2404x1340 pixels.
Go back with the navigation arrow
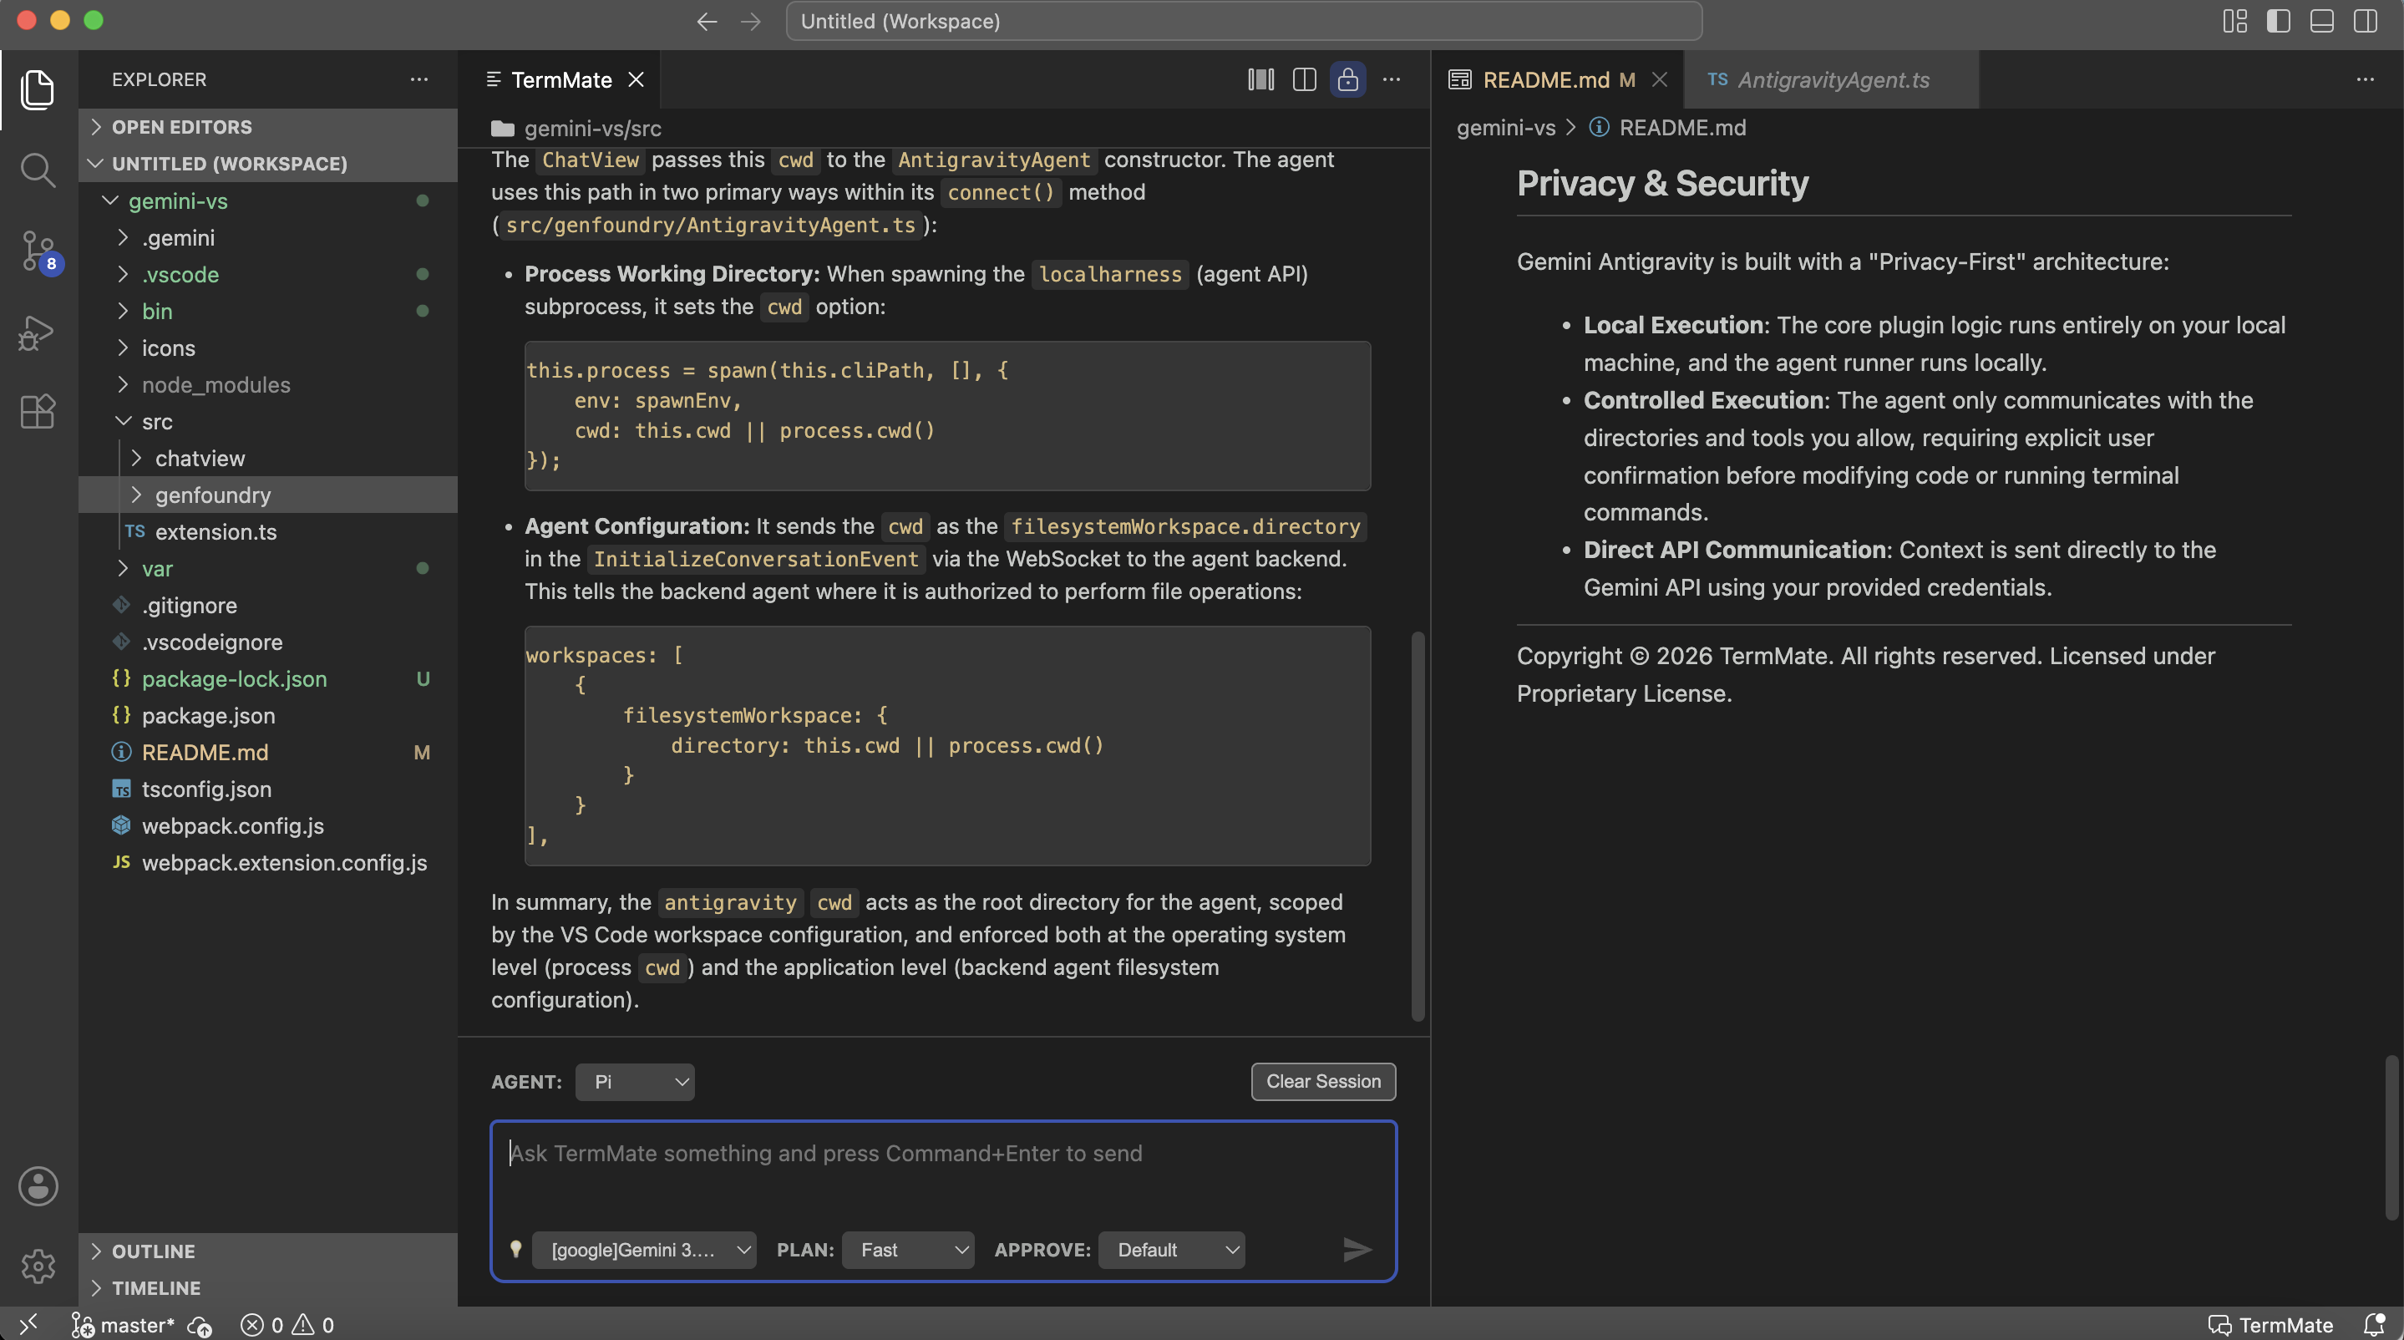[707, 21]
